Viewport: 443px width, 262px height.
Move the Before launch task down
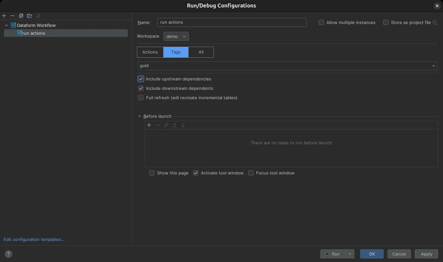pos(183,125)
